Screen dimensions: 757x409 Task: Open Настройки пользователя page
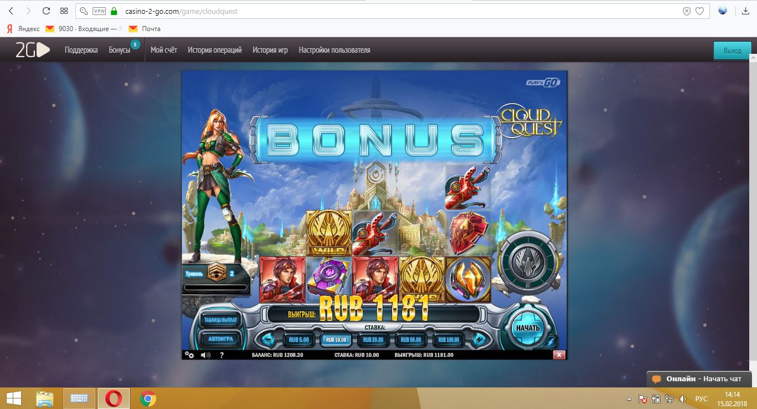[x=334, y=50]
